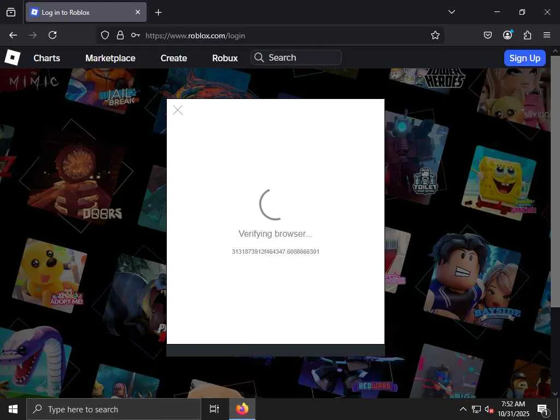560x420 pixels.
Task: Open the Task View icon
Action: tap(214, 409)
